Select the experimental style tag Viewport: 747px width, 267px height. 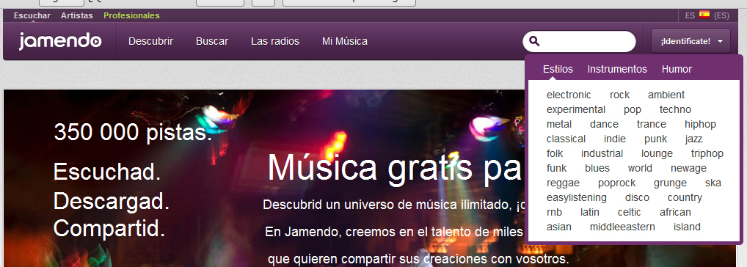point(576,109)
